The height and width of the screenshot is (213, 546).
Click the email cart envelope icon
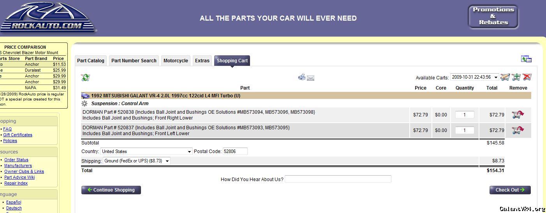(310, 78)
